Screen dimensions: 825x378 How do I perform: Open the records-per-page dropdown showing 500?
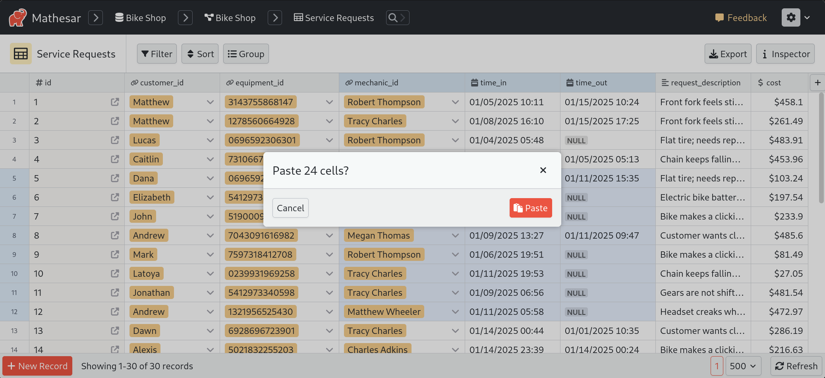point(743,366)
